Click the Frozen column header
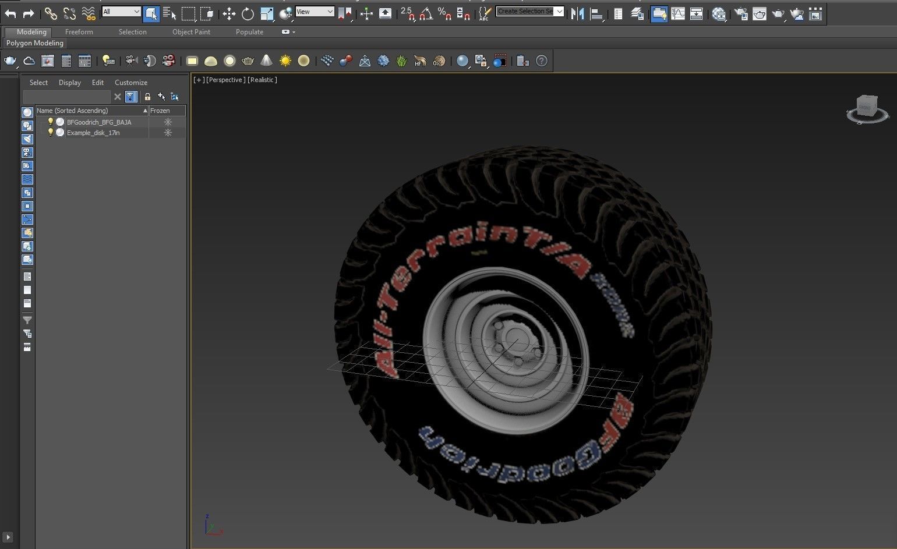 167,111
